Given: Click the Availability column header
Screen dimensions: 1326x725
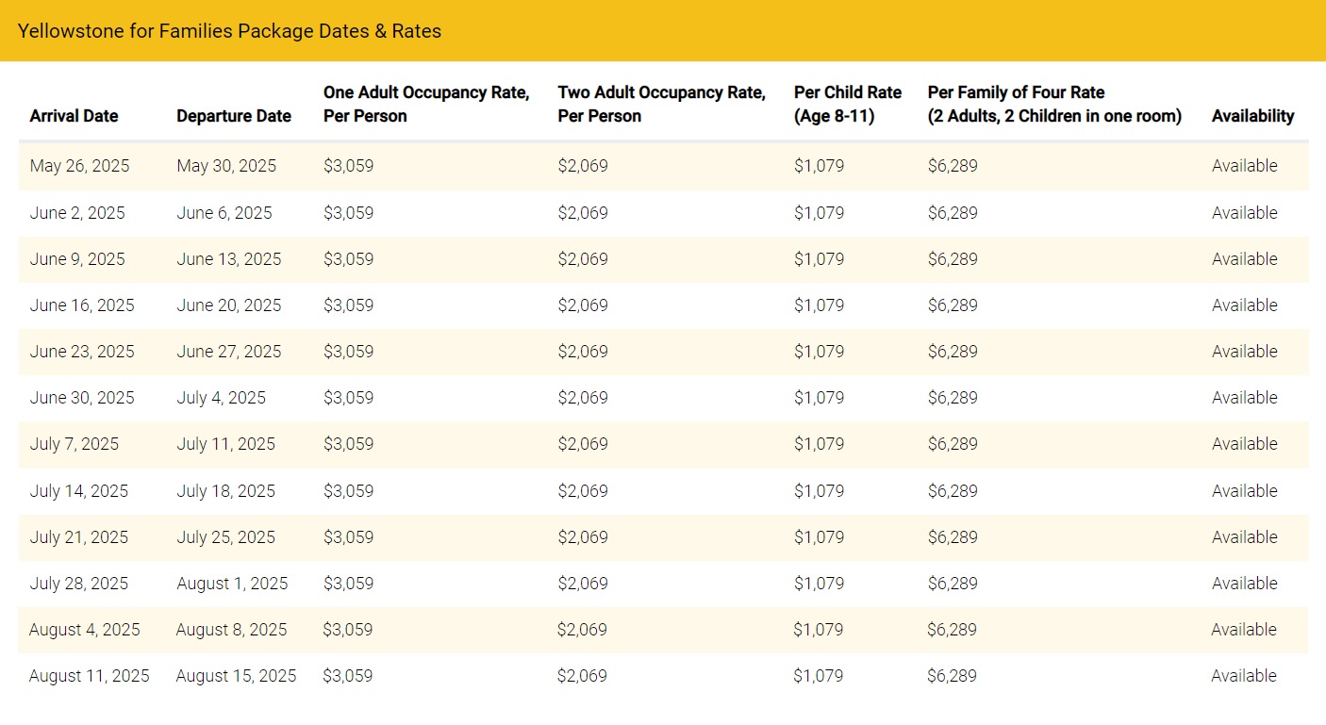Looking at the screenshot, I should tap(1252, 116).
